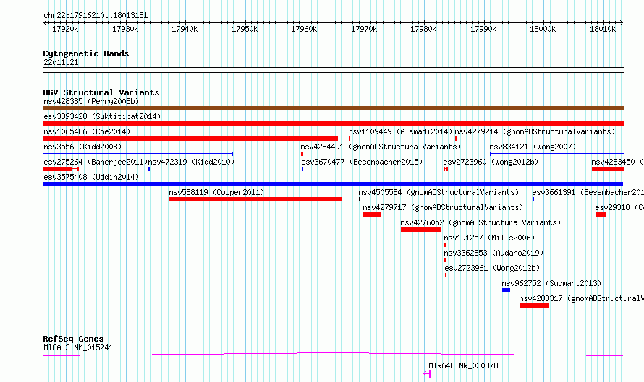Select the magenta MICAL3 gene line
The image size is (644, 382).
point(333,354)
